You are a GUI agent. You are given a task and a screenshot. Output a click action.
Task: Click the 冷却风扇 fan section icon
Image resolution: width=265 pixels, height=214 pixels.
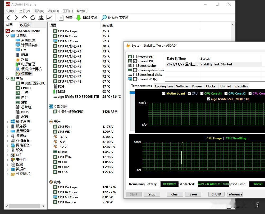[x=51, y=106]
